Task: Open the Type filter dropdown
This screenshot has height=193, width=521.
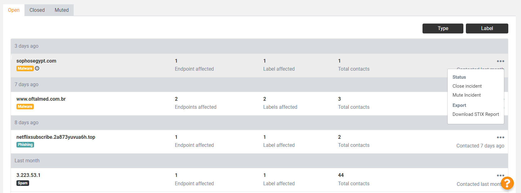Action: click(x=443, y=29)
